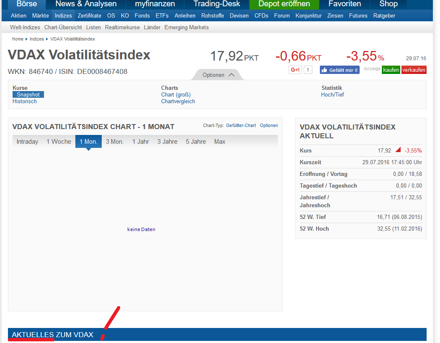Switch chart to 5 Jahre

[196, 142]
